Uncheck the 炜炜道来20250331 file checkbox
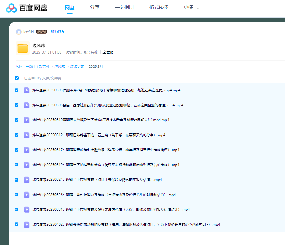The image size is (285, 245). point(17,209)
